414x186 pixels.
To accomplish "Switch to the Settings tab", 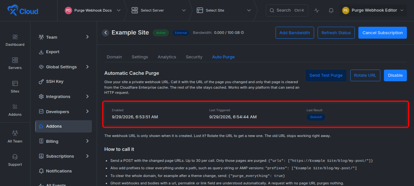I will click(x=140, y=57).
